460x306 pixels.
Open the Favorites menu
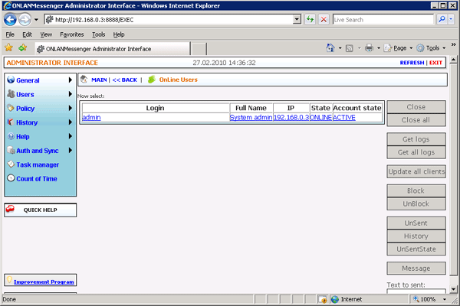click(72, 34)
